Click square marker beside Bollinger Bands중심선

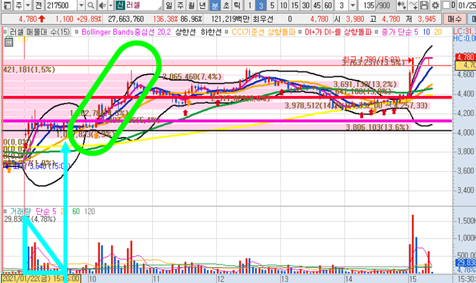(x=77, y=32)
